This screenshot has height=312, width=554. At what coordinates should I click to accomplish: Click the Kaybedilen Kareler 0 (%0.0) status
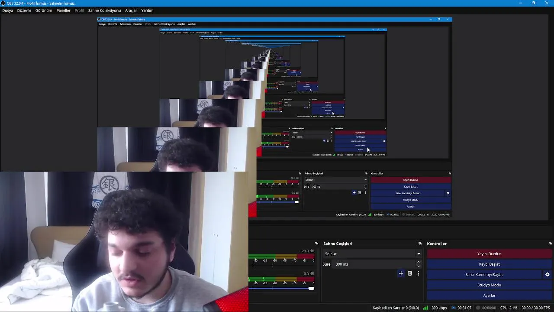coord(396,308)
